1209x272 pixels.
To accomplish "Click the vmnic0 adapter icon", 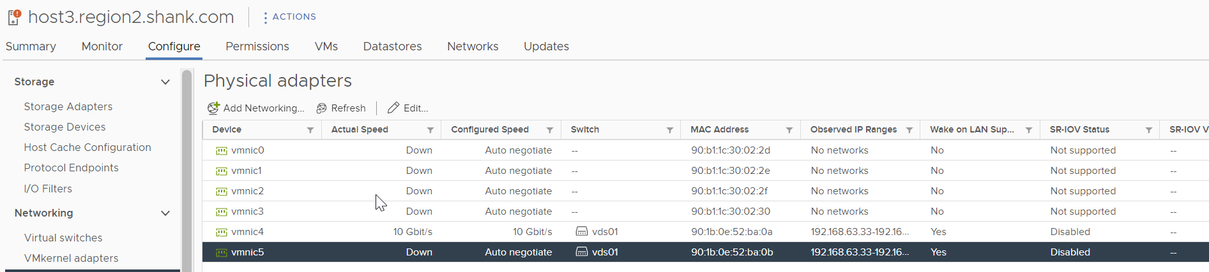I will tap(222, 151).
